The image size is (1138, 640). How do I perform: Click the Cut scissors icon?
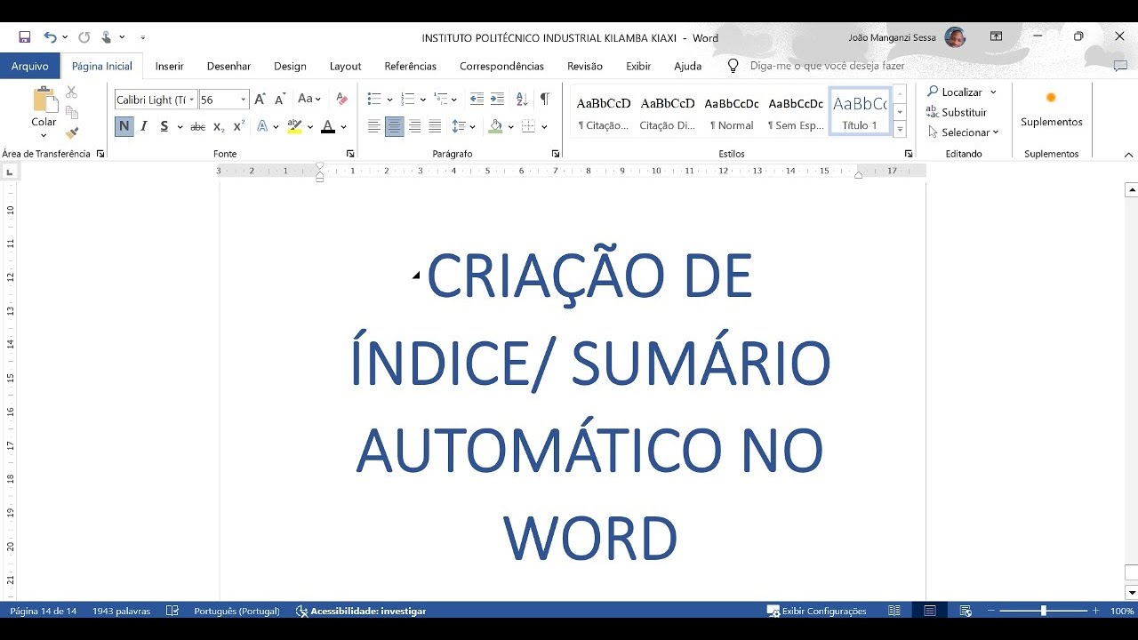pyautogui.click(x=72, y=92)
